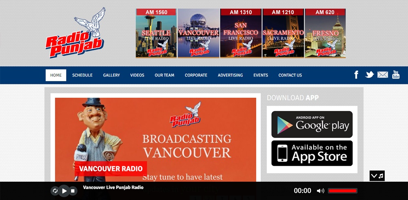Select the Seattle AM 1560 live radio tile
This screenshot has height=200, width=408.
[x=156, y=33]
